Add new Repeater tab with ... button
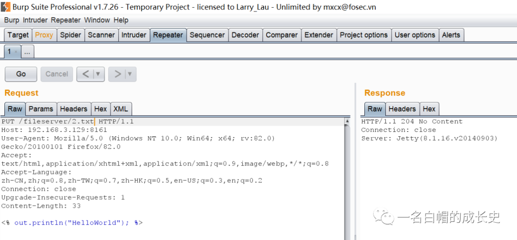 (28, 52)
